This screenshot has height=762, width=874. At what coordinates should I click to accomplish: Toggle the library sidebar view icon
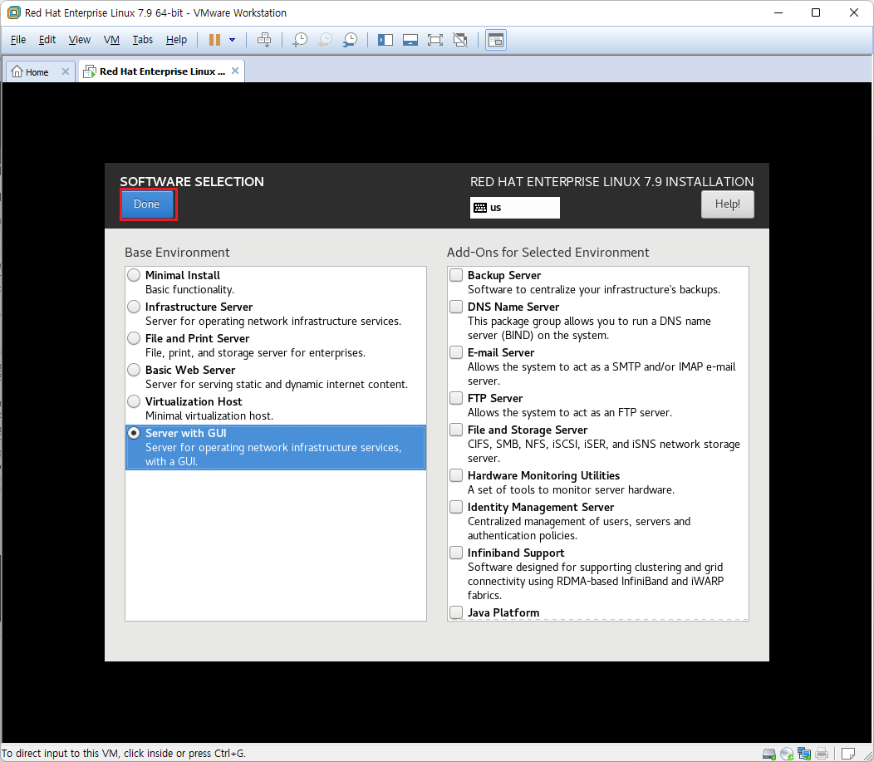(x=385, y=40)
